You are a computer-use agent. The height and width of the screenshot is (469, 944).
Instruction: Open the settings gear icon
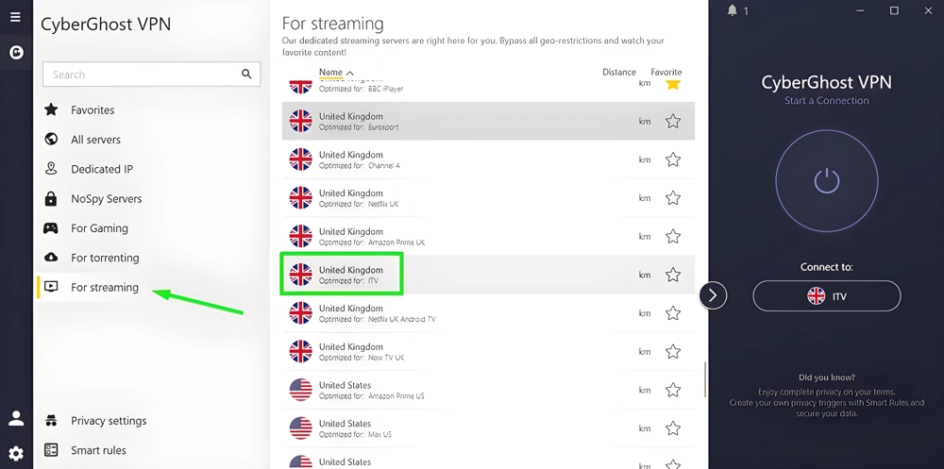coord(16,453)
